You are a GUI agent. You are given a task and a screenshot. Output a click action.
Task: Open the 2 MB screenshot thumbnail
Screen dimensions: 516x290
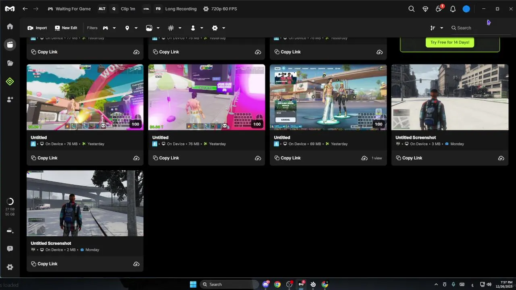pyautogui.click(x=85, y=203)
